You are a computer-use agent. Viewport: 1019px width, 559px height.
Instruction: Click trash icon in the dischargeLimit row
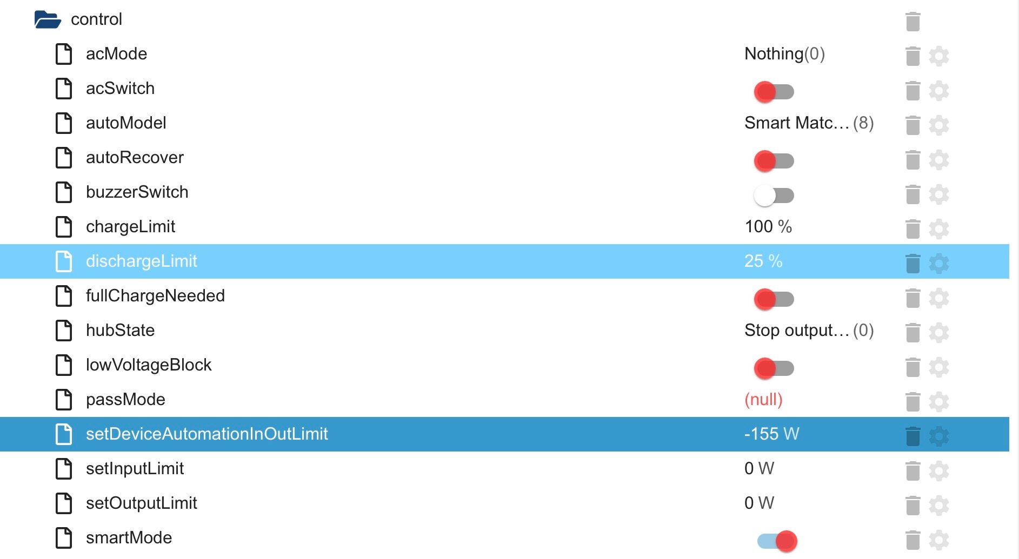click(913, 263)
